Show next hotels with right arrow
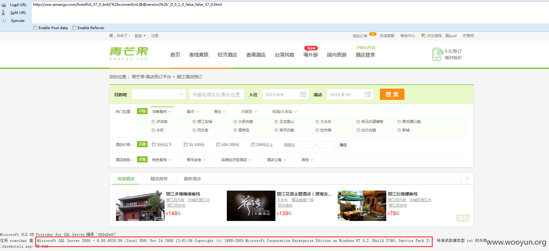549x251 pixels. [466, 218]
